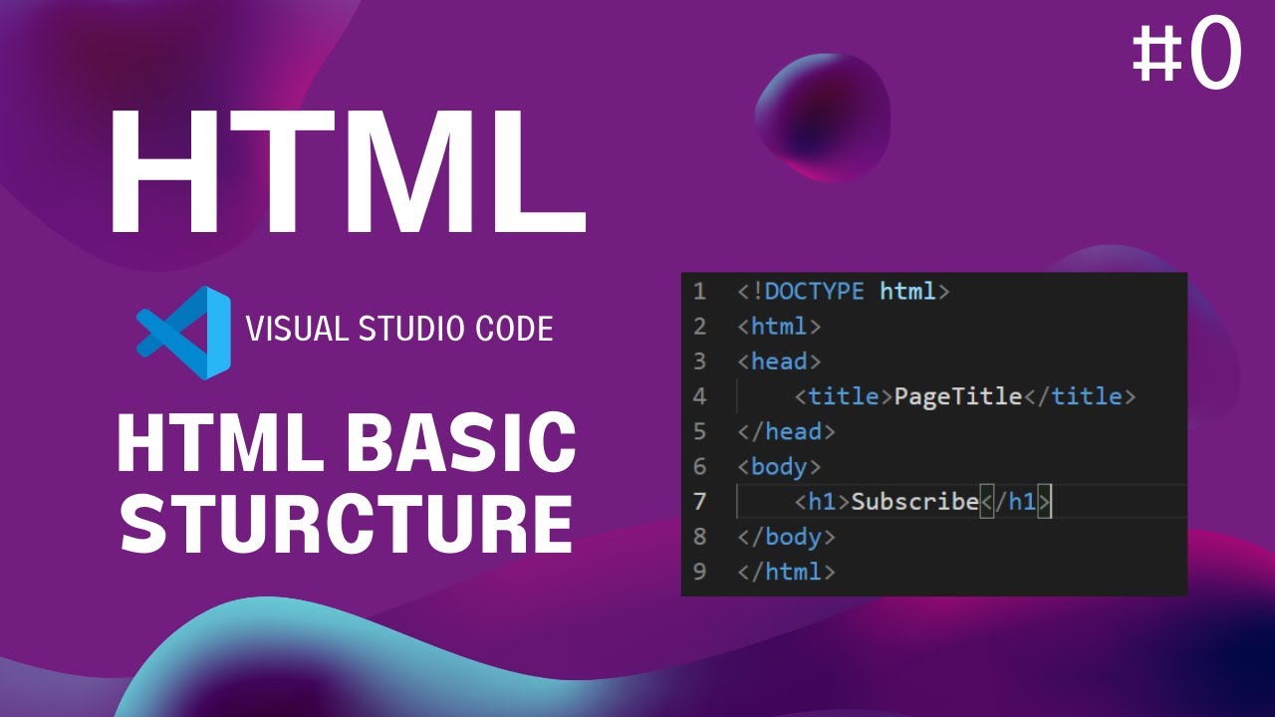Viewport: 1275px width, 717px height.
Task: Click the closing </h1> tag on line 7
Action: coord(1016,502)
